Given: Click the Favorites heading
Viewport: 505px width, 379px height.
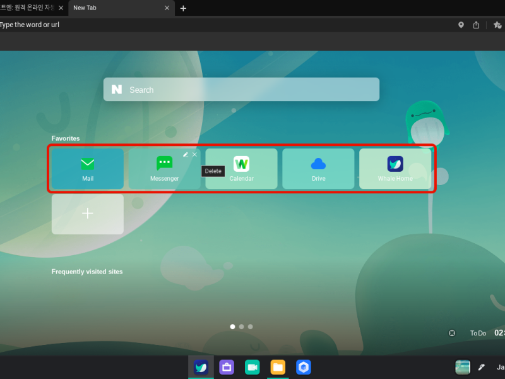Looking at the screenshot, I should click(66, 138).
